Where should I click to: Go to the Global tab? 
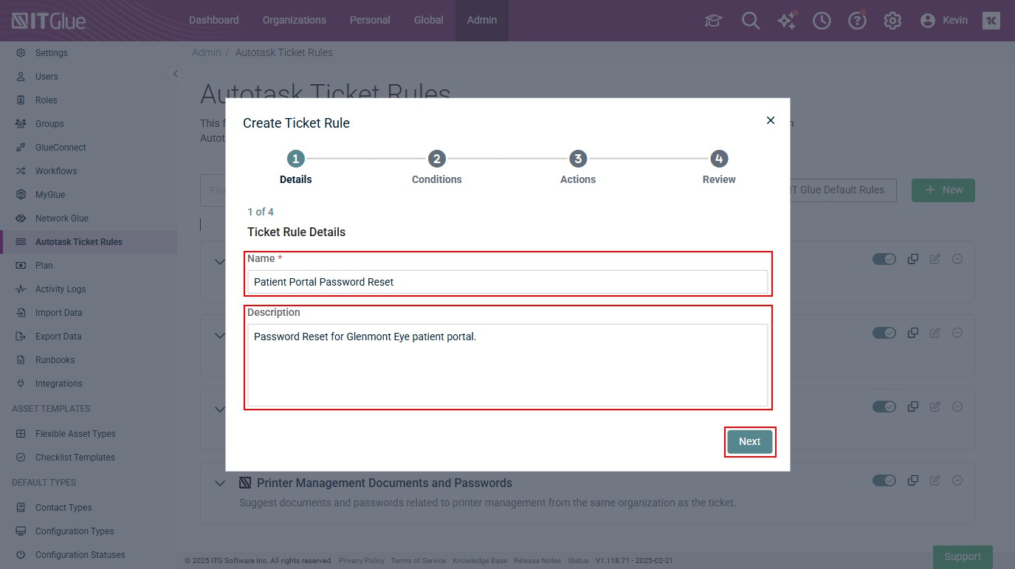coord(429,20)
